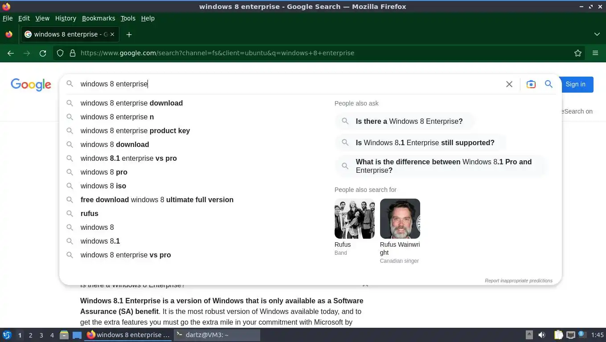606x342 pixels.
Task: Pick suggestion 'windows 8 enterprise vs pro'
Action: click(126, 255)
